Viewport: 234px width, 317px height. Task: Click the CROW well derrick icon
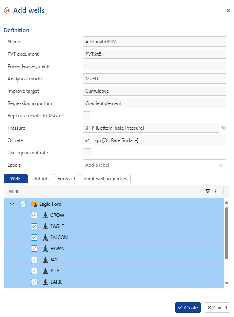point(45,215)
